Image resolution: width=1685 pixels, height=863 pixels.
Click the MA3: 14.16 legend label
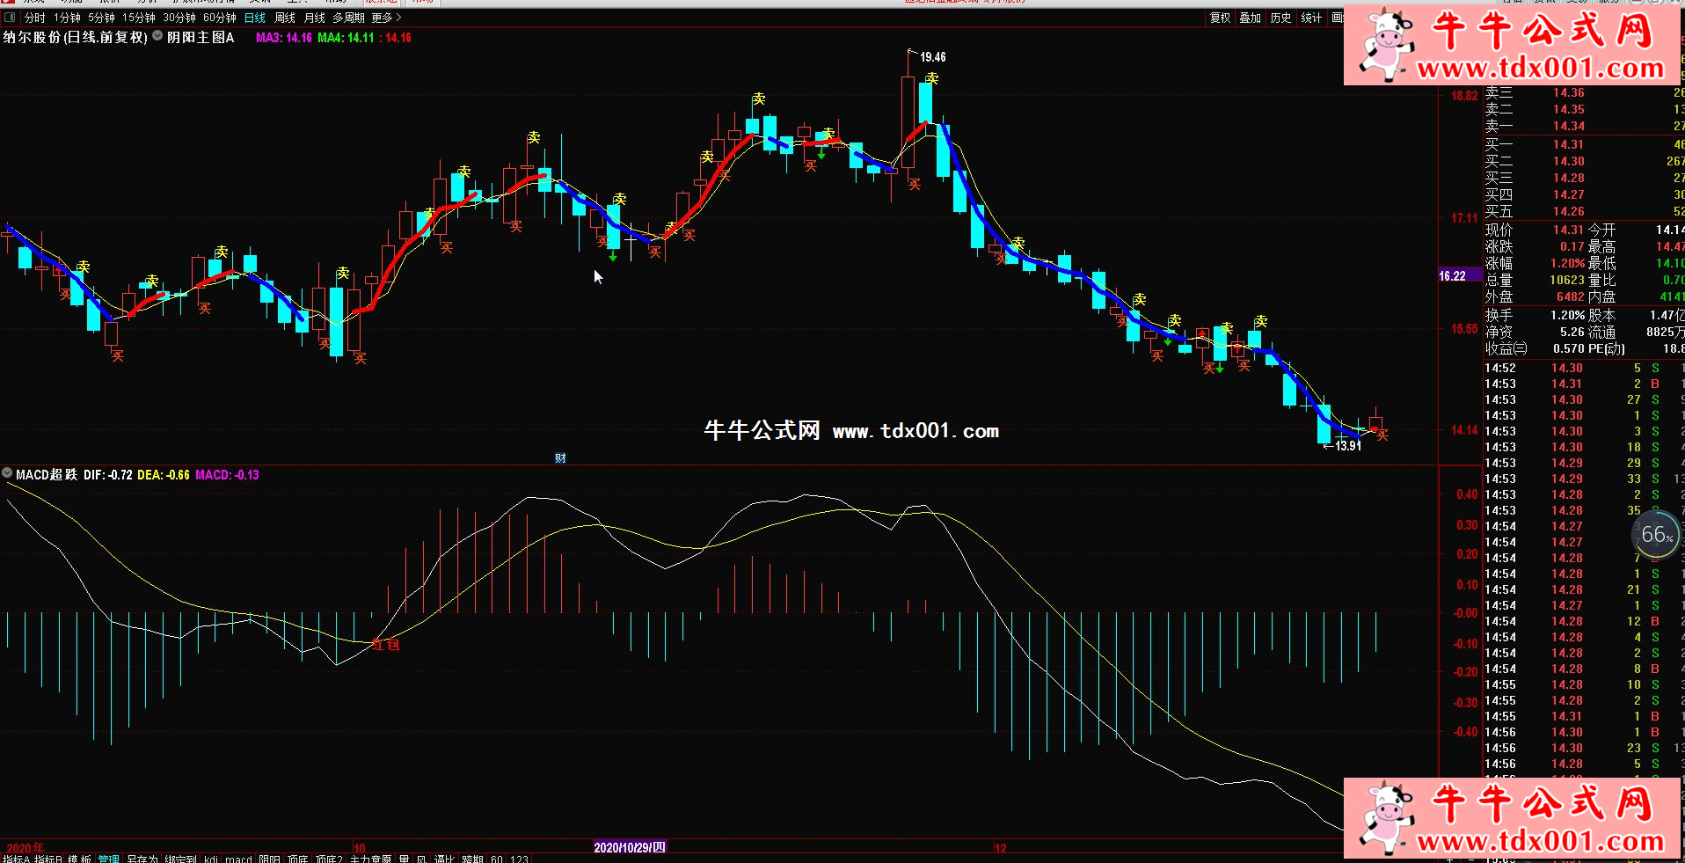283,38
